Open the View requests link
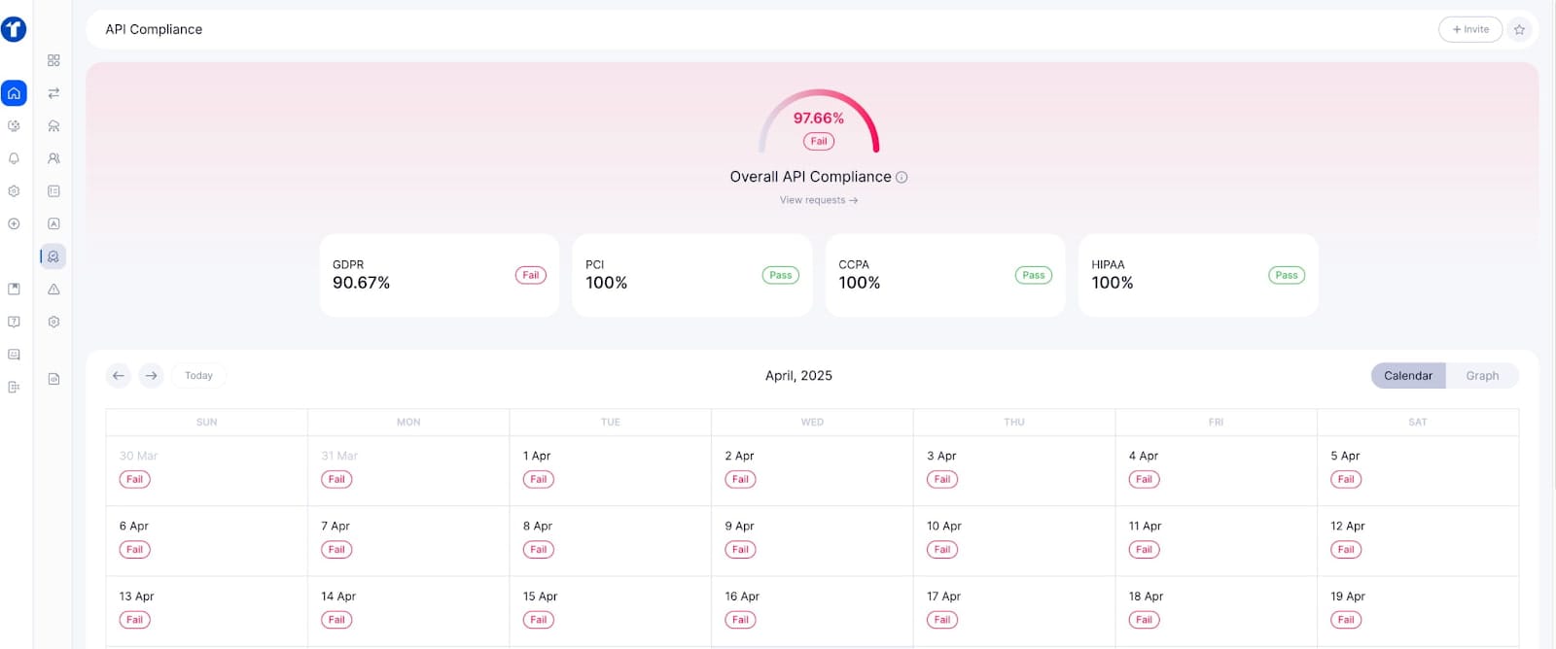 pyautogui.click(x=819, y=200)
